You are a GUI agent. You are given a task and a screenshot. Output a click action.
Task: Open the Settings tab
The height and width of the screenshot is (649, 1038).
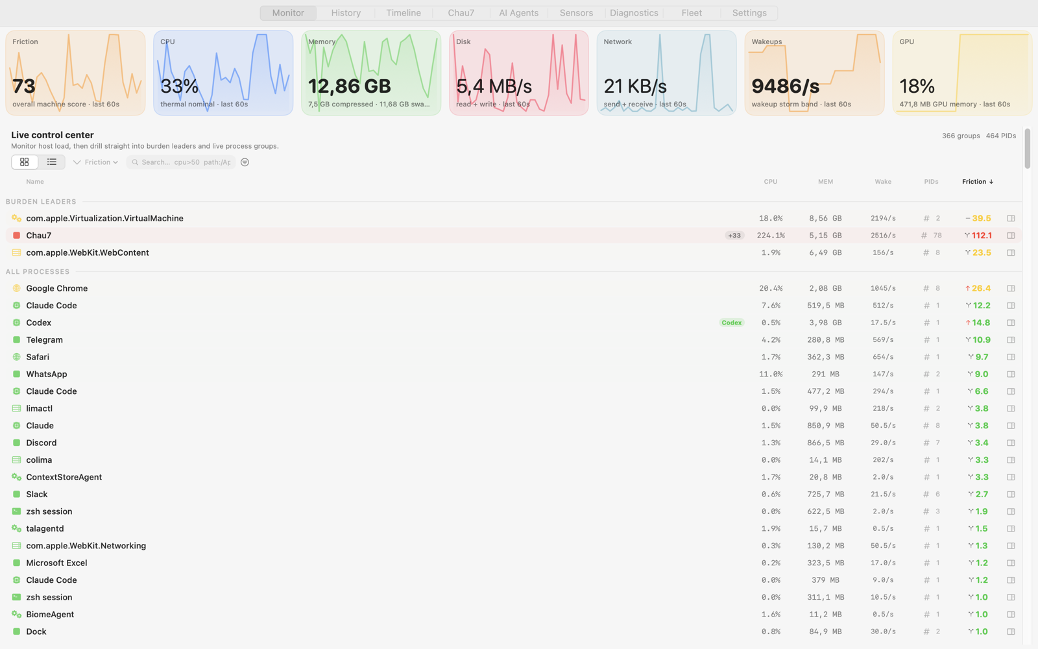(x=749, y=13)
